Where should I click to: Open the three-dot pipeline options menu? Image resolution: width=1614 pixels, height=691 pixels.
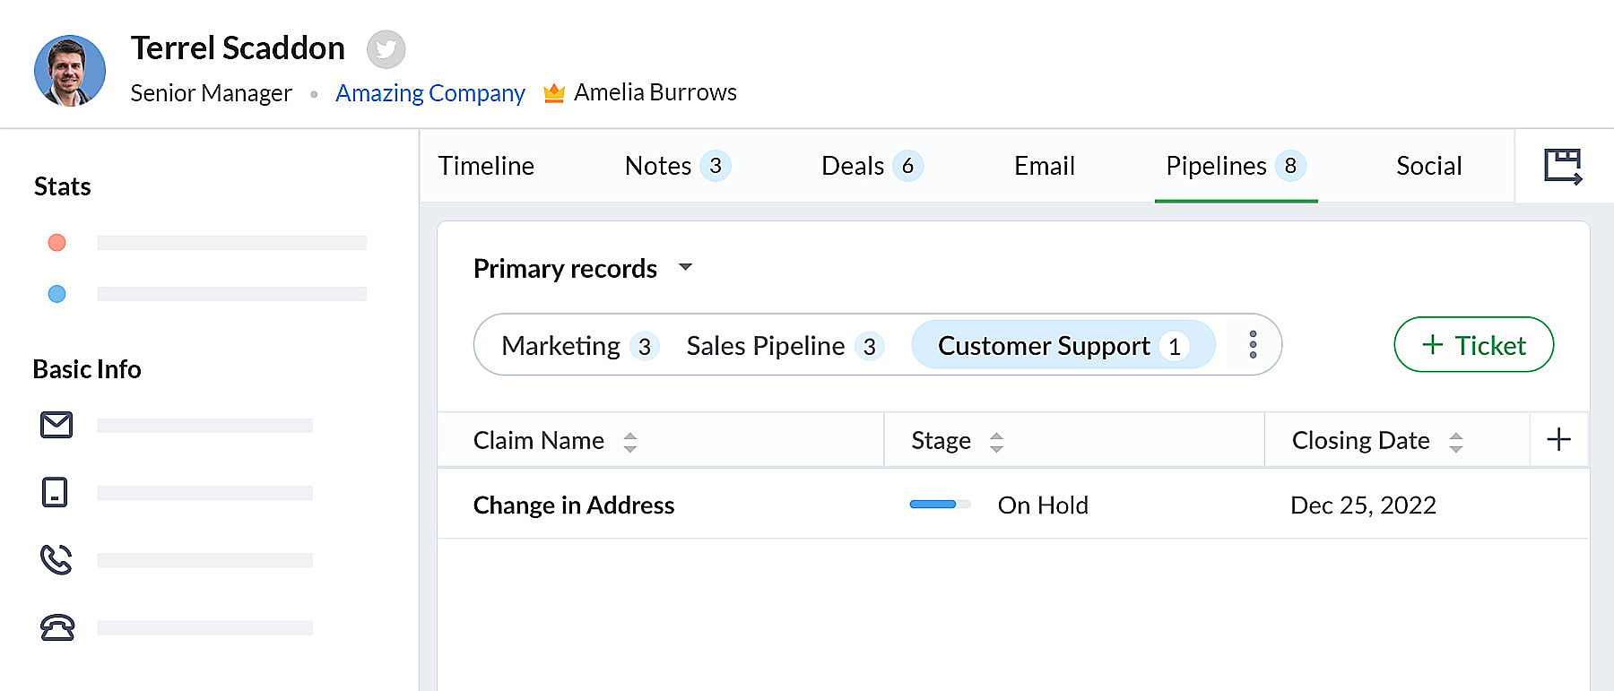point(1253,345)
